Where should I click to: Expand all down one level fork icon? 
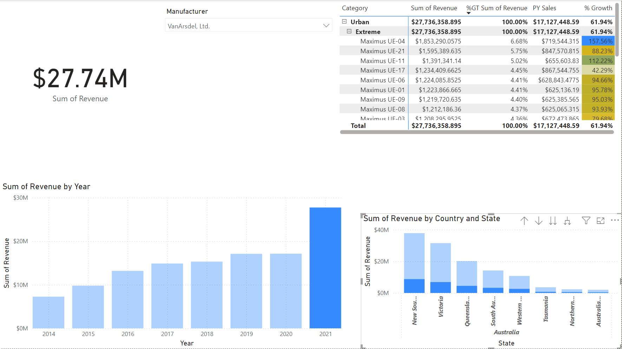[x=567, y=221]
